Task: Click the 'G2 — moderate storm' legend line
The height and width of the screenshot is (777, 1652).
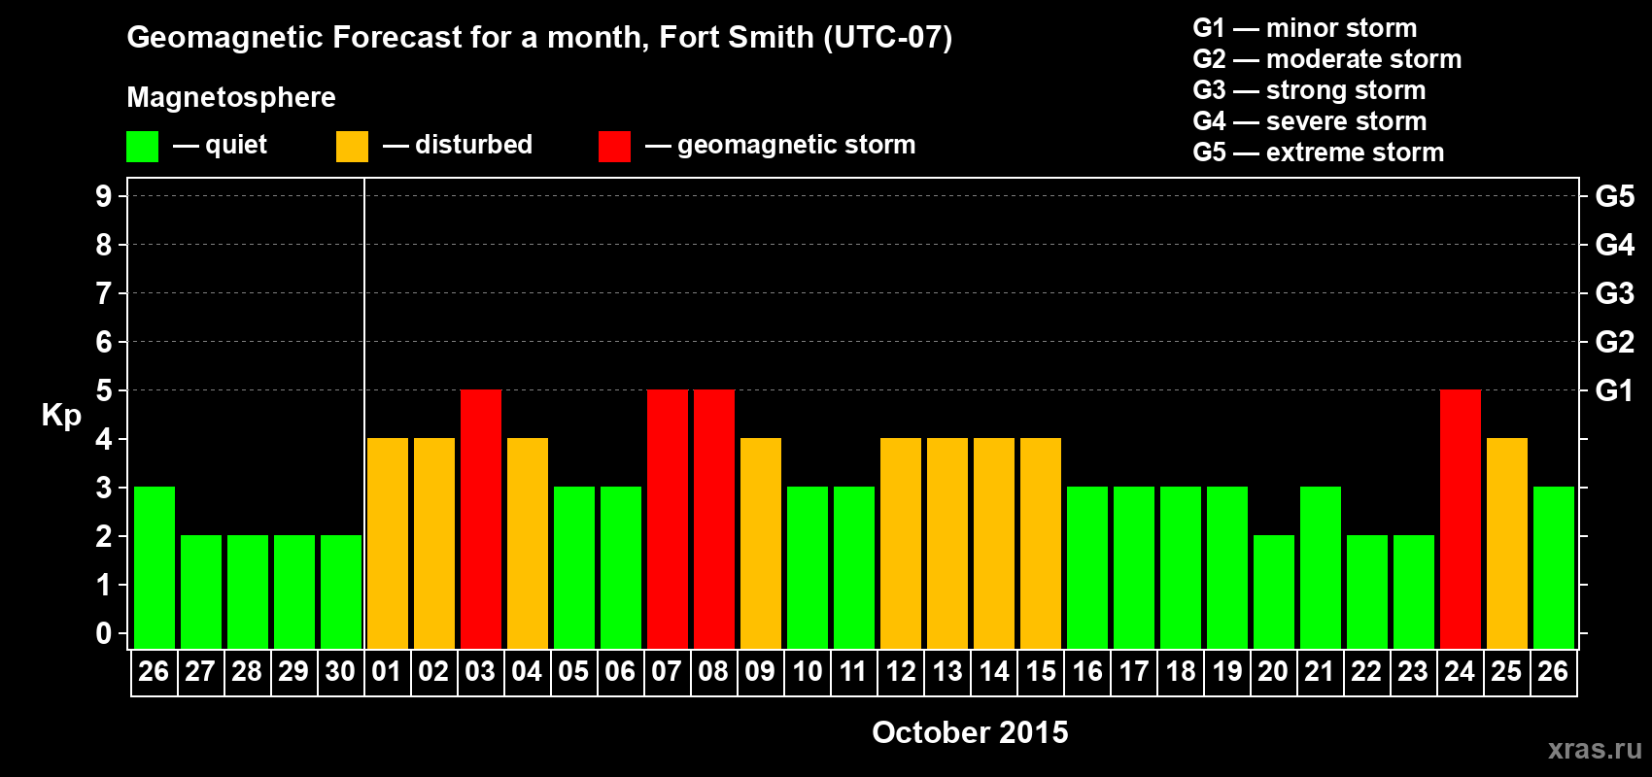Action: tap(1327, 59)
